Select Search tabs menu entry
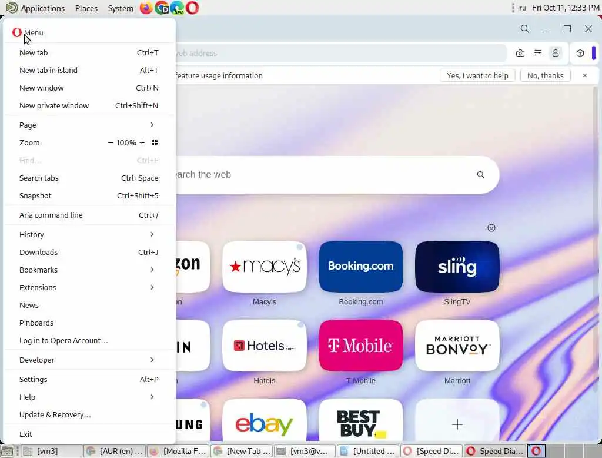Screen dimensions: 602x458 [x=89, y=178]
